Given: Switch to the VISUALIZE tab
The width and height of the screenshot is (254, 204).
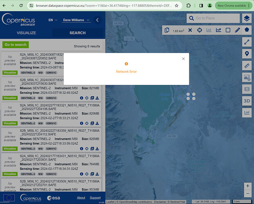Looking at the screenshot, I should 26,33.
